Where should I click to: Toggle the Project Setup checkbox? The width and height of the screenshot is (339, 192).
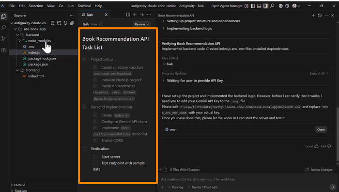pyautogui.click(x=85, y=59)
